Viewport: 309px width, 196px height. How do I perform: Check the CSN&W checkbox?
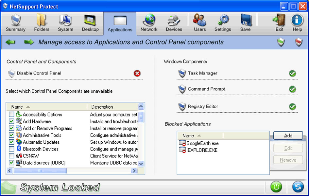coord(11,156)
